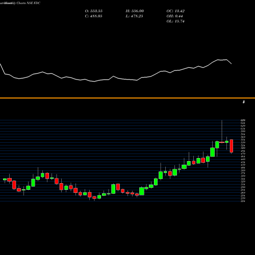This screenshot has width=255, height=255.
Task: Click the OH: 0.44 value
Action: (174, 16)
